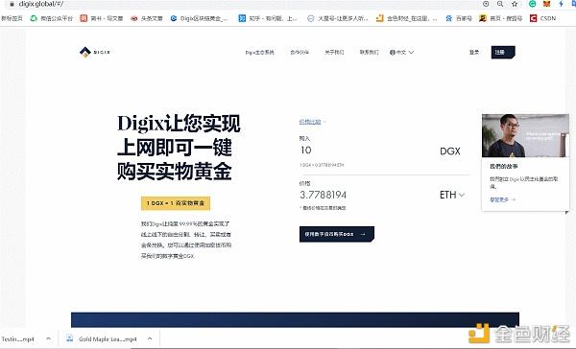Open the second nav item 合作伙伴
Image resolution: width=576 pixels, height=349 pixels.
(x=300, y=52)
